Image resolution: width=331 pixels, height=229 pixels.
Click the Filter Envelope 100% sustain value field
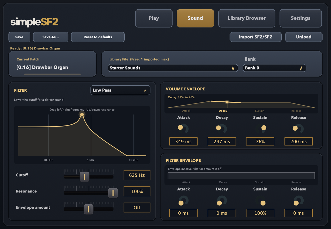pos(260,213)
